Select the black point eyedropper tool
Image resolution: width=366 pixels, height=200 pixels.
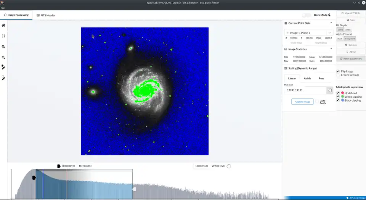click(3, 67)
